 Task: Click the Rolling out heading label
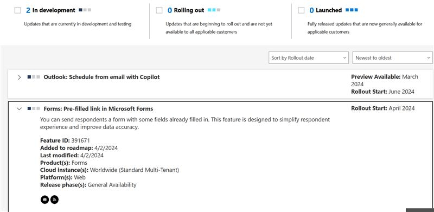[189, 10]
